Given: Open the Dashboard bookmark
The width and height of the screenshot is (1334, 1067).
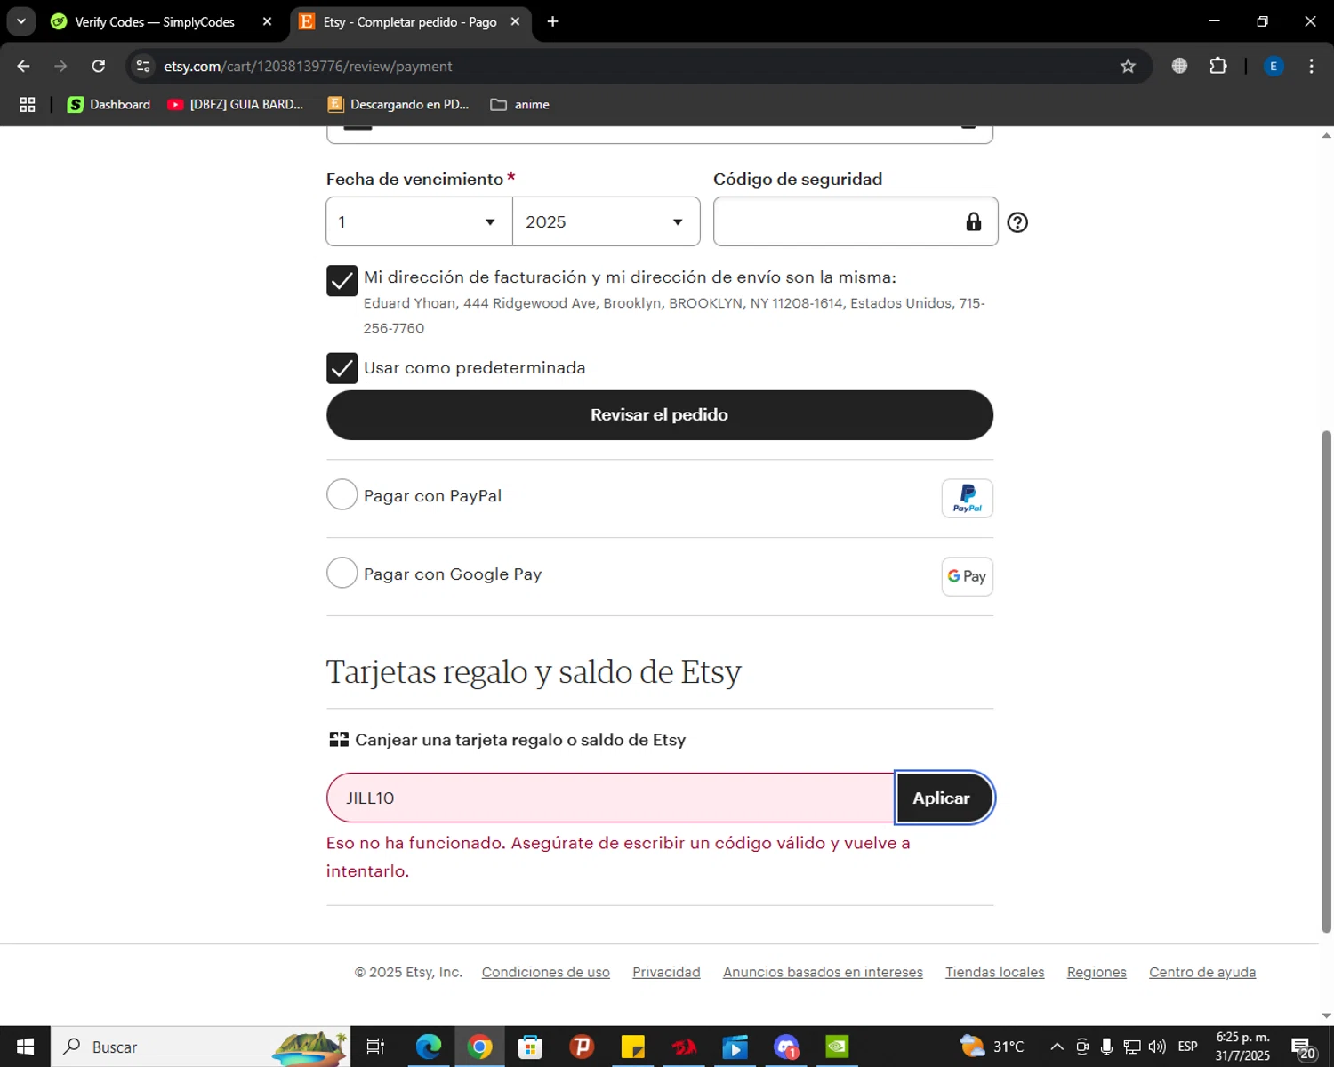Looking at the screenshot, I should pos(109,104).
